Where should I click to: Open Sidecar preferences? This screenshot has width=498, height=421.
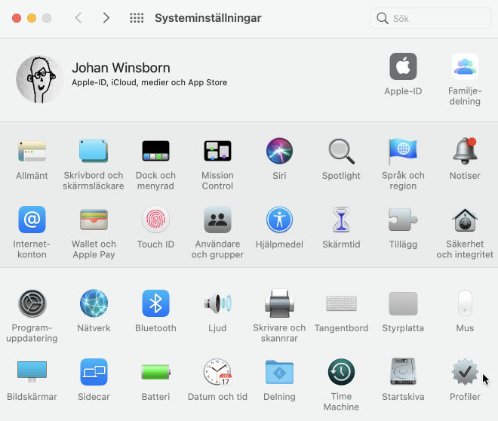click(x=94, y=372)
